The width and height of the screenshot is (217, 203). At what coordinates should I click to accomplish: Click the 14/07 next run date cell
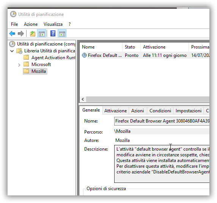pos(200,55)
